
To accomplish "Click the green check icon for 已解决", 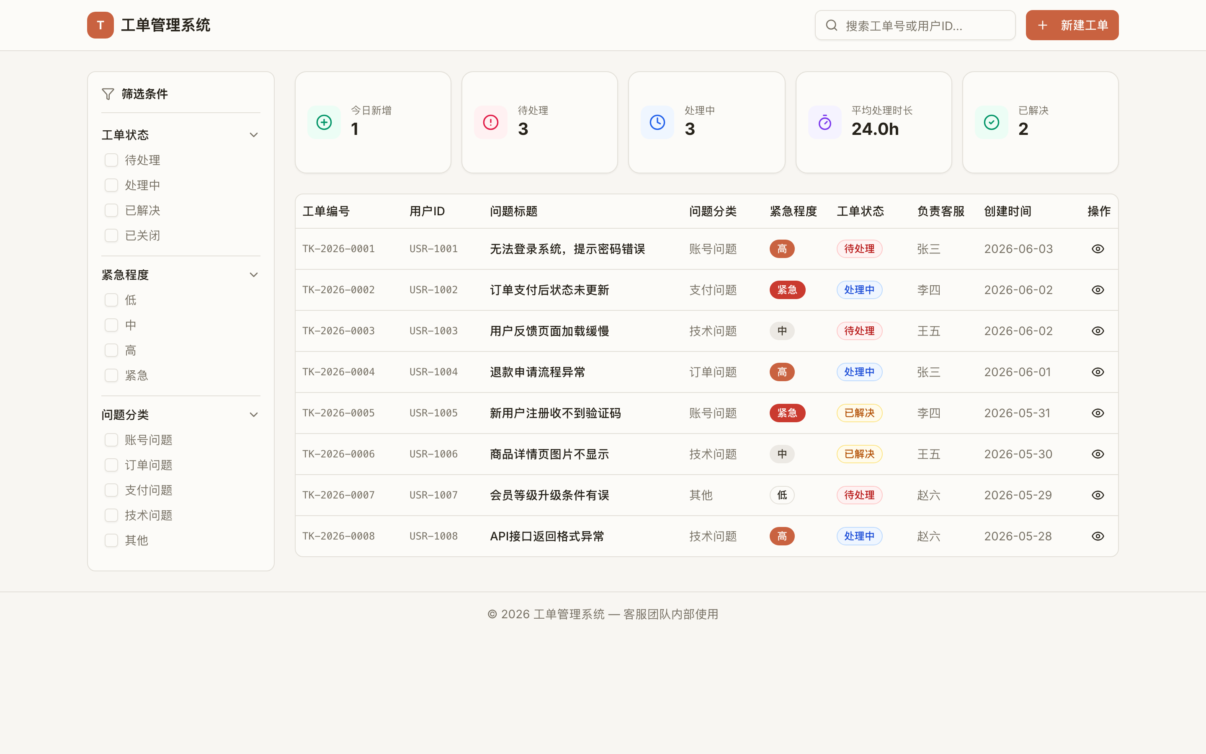I will coord(991,122).
